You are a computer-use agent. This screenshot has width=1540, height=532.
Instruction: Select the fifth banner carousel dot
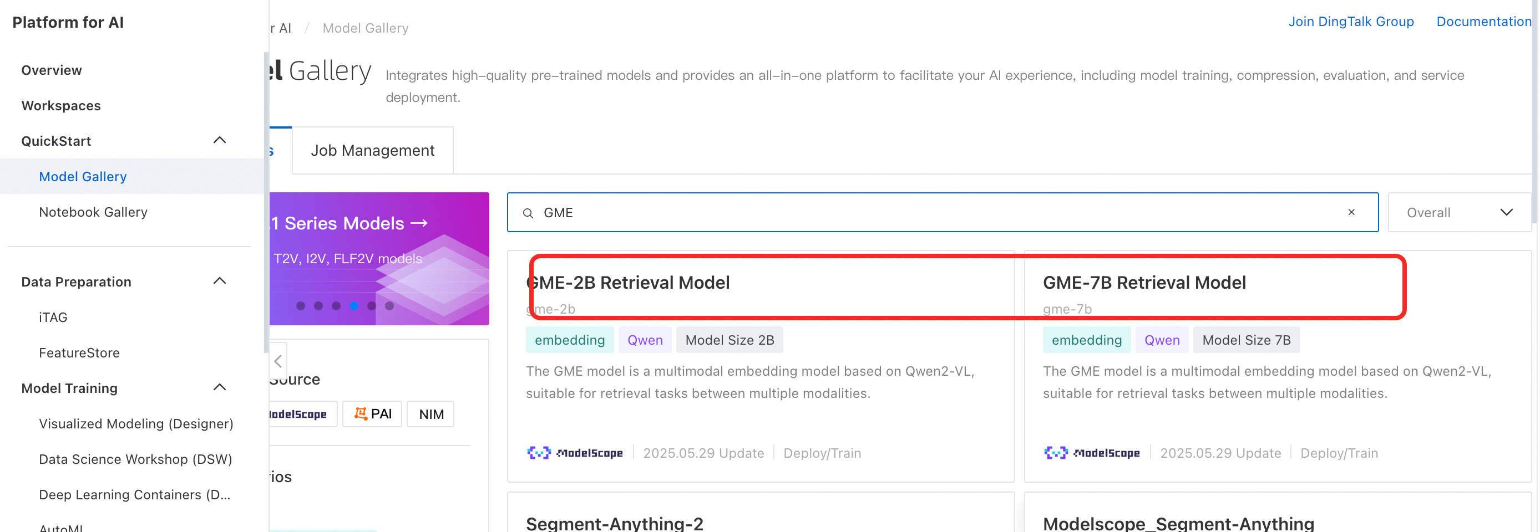click(372, 306)
